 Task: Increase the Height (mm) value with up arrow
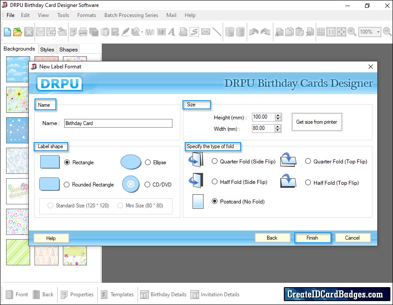(x=278, y=115)
